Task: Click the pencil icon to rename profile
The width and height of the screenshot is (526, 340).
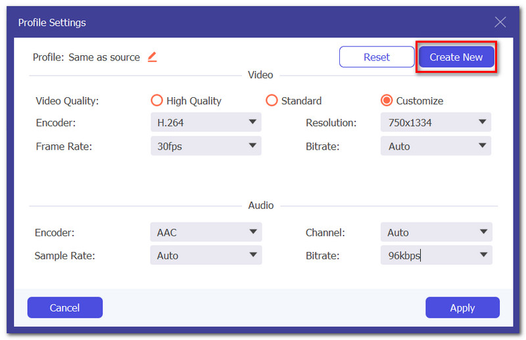Action: 153,57
